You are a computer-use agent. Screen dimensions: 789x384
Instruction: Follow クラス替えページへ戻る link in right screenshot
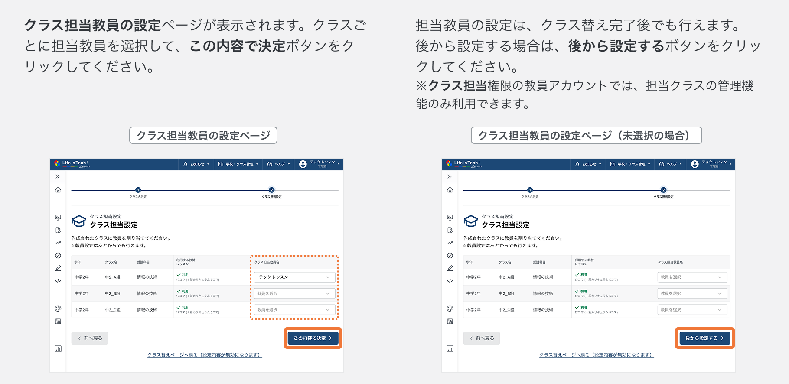coord(597,355)
